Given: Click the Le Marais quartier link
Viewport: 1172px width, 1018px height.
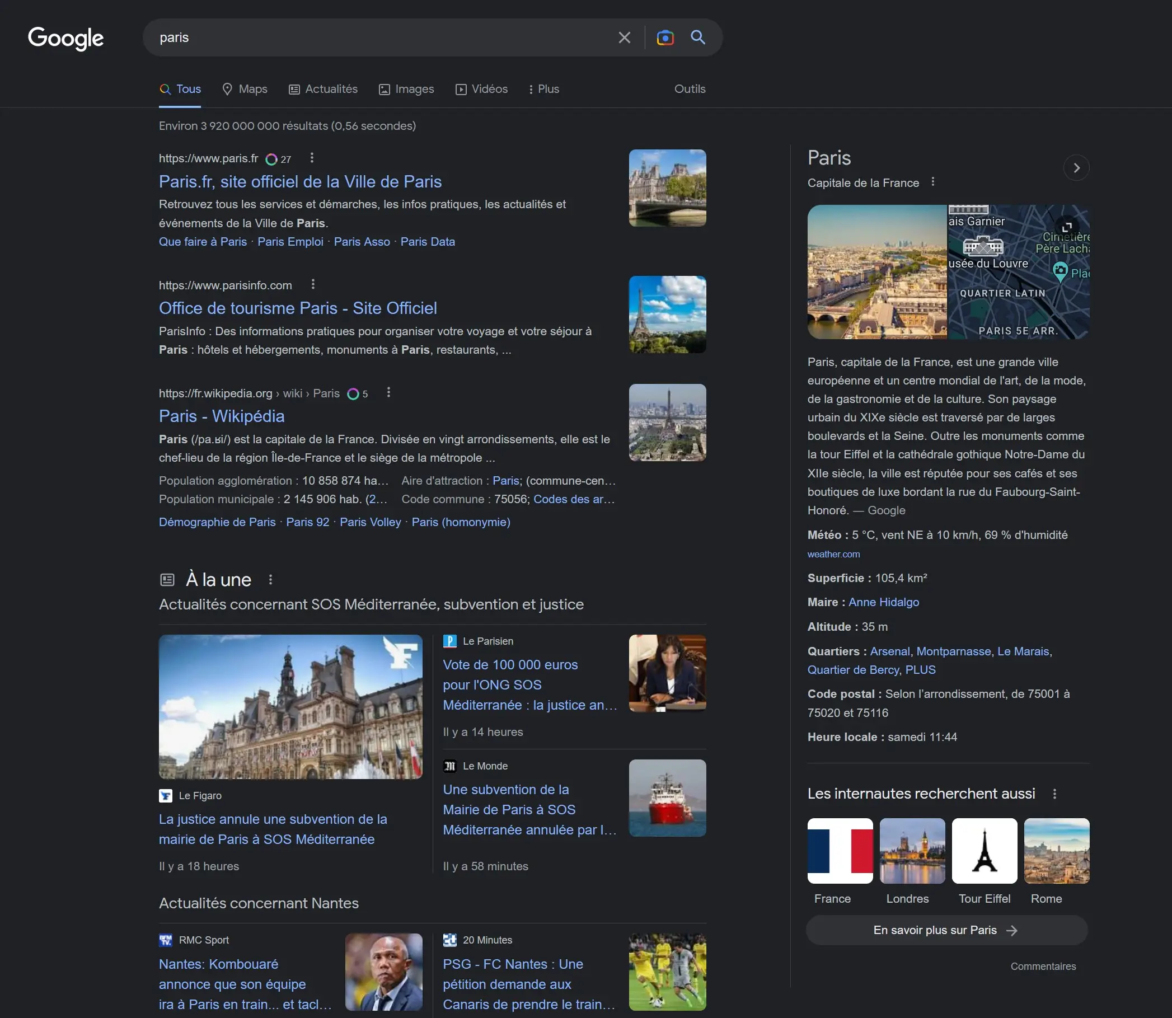Looking at the screenshot, I should (1023, 651).
